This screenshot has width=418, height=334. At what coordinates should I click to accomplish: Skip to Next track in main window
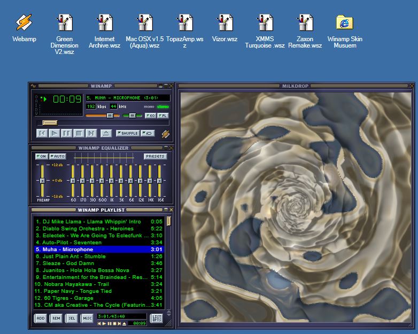(91, 133)
